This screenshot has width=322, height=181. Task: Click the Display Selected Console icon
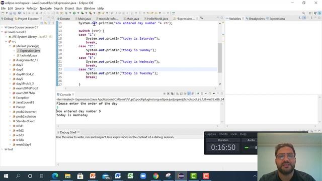pyautogui.click(x=202, y=94)
